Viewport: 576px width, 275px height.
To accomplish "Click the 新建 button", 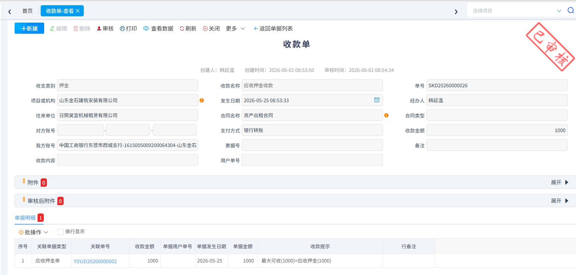I will pos(29,28).
